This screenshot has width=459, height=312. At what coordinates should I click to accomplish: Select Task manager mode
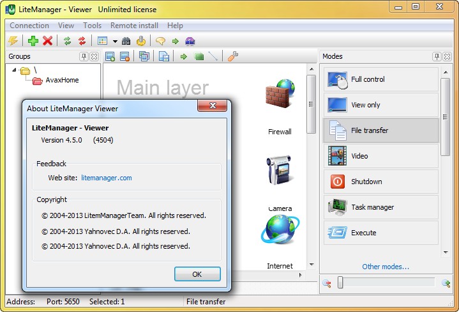tap(381, 207)
